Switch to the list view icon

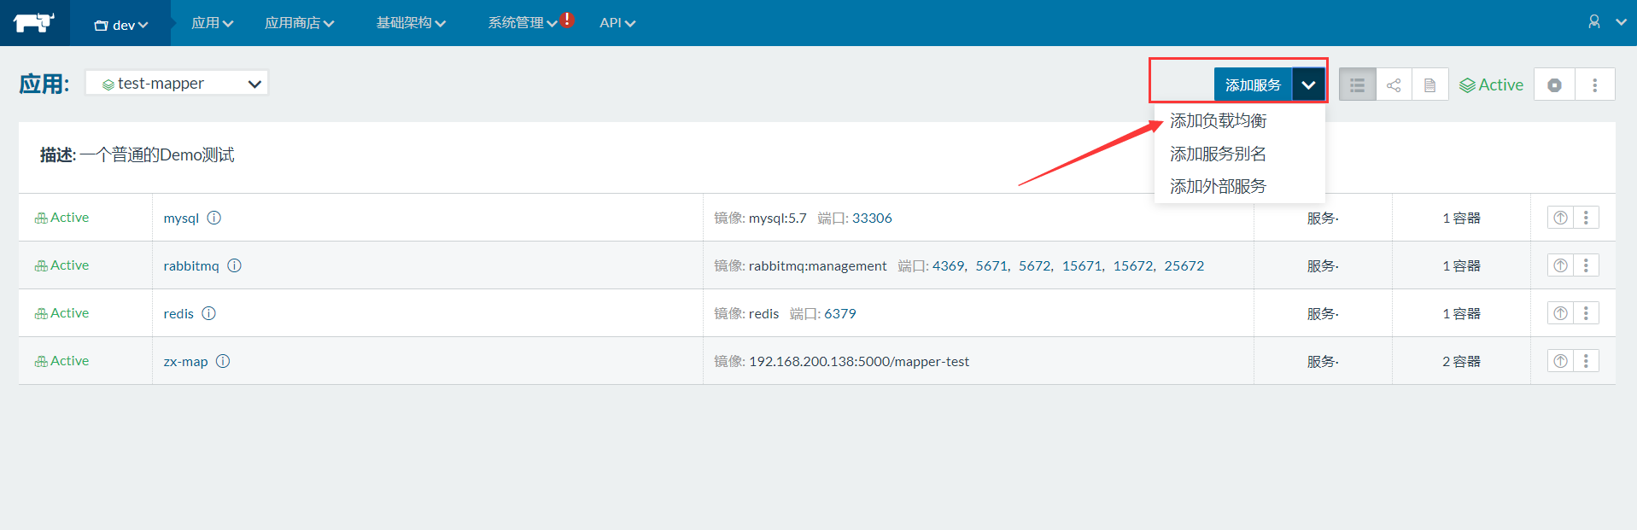1357,85
